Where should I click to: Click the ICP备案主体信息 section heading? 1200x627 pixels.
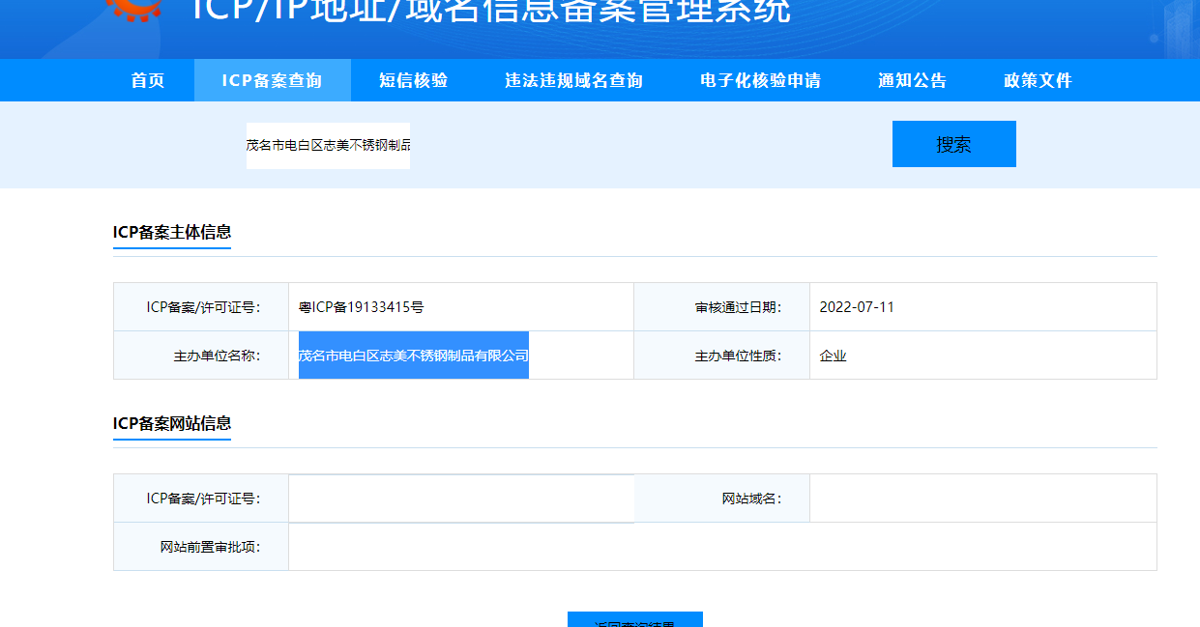(172, 232)
